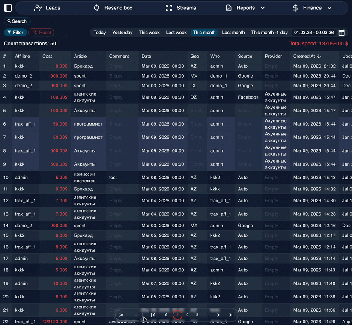
Task: Activate the Last month filter
Action: tap(233, 32)
